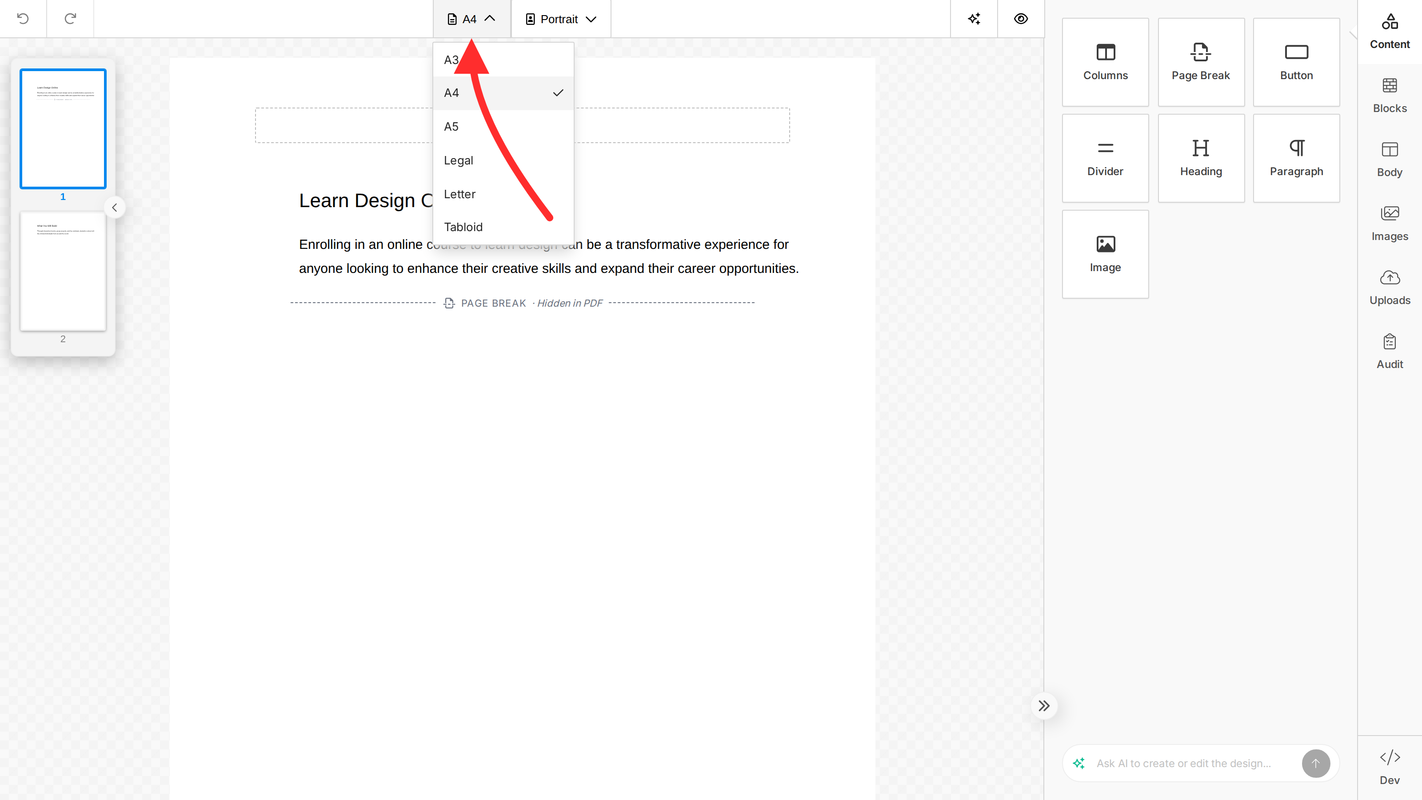Insert a Divider element
Image resolution: width=1422 pixels, height=800 pixels.
coord(1105,158)
